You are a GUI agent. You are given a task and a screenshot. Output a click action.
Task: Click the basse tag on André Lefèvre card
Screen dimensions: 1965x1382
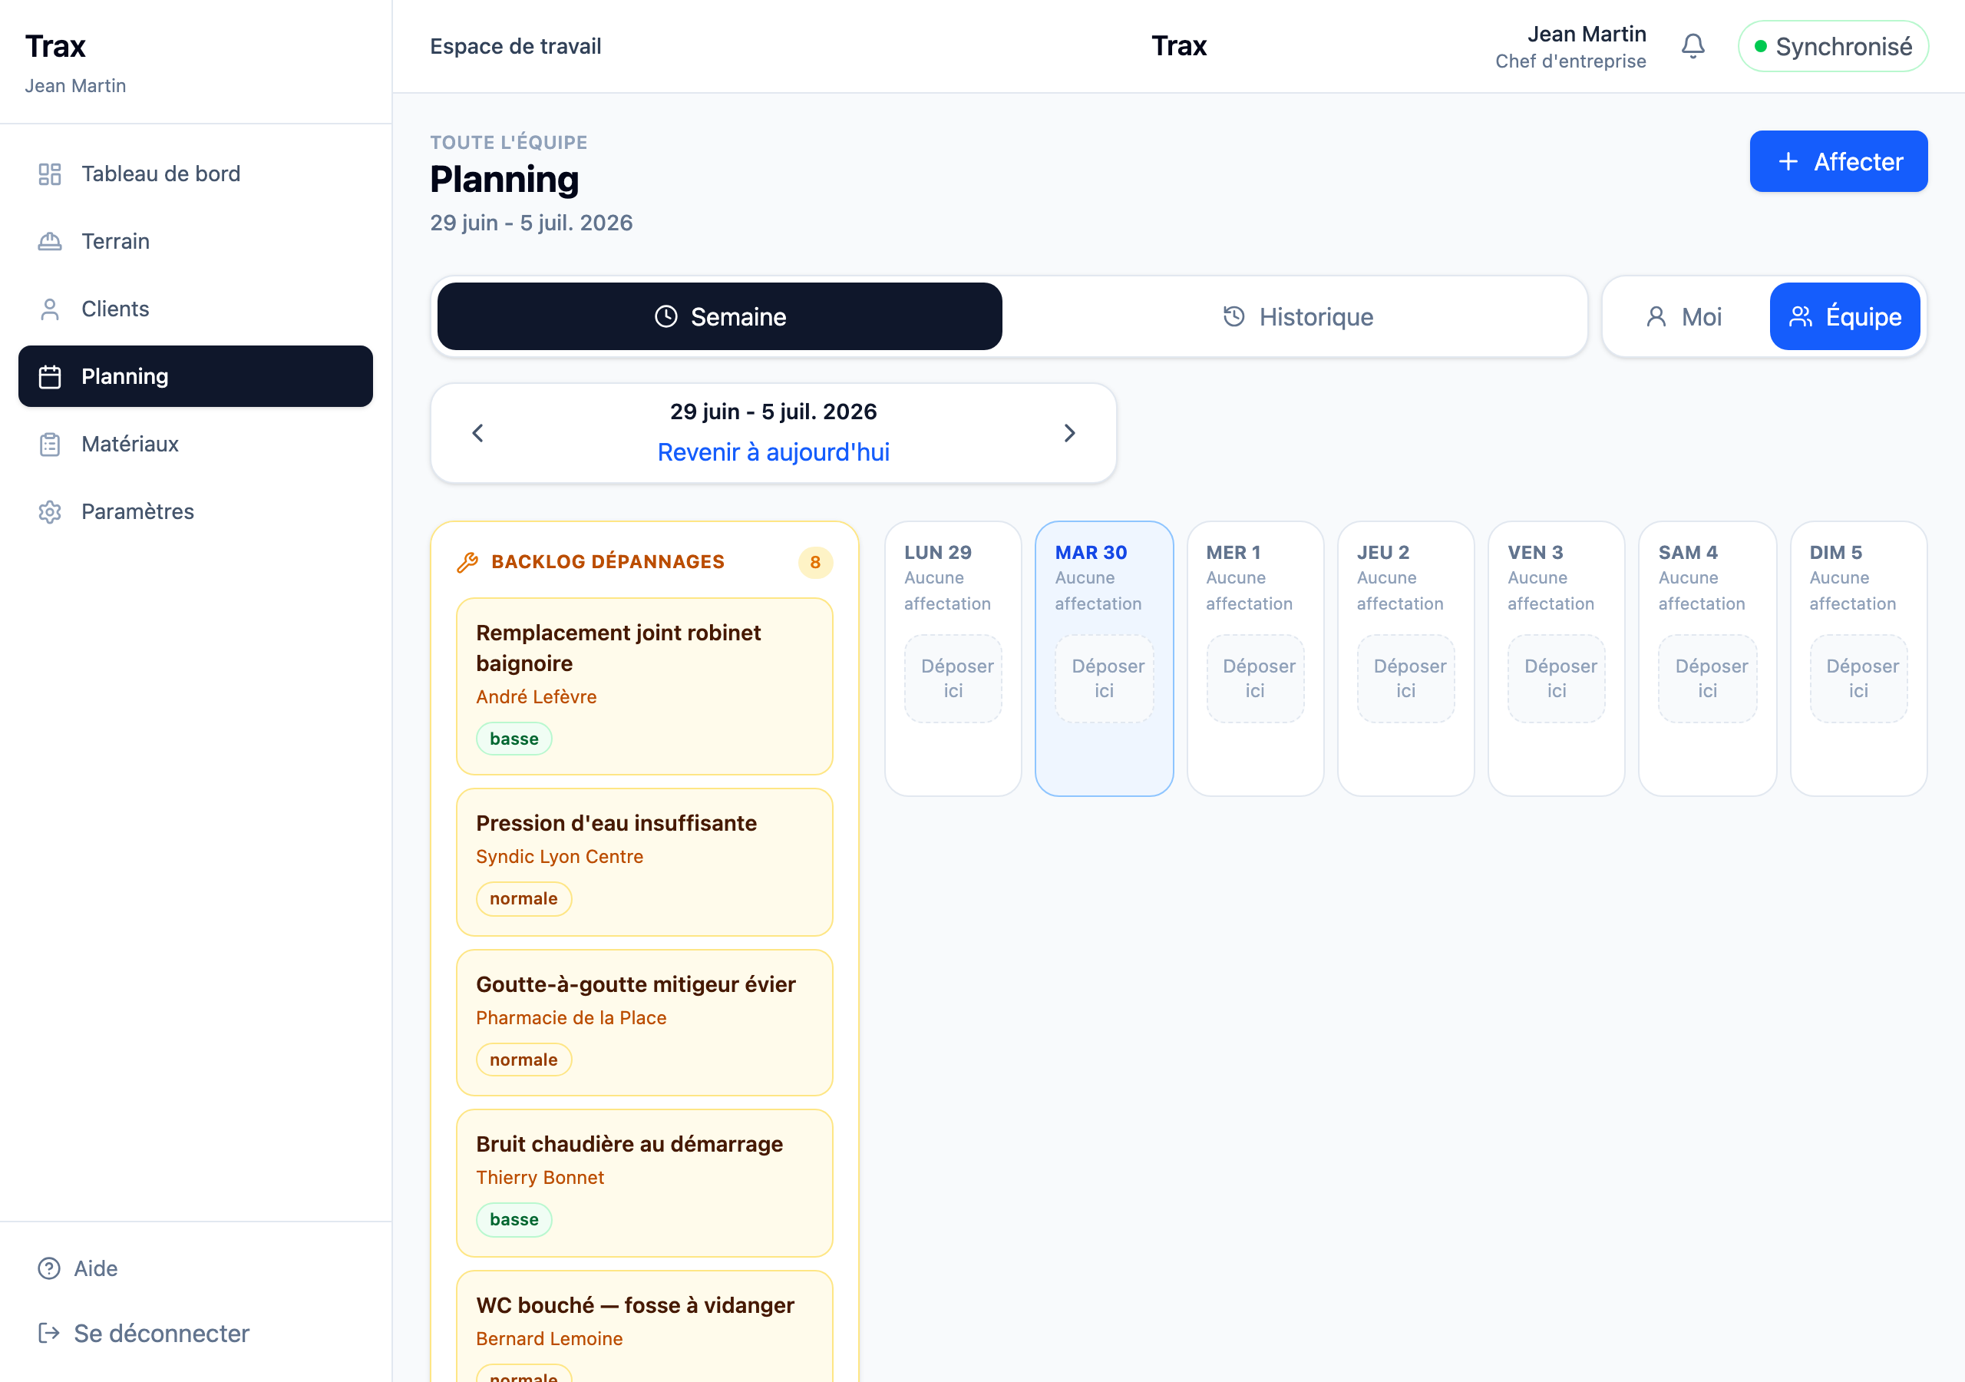click(x=514, y=739)
